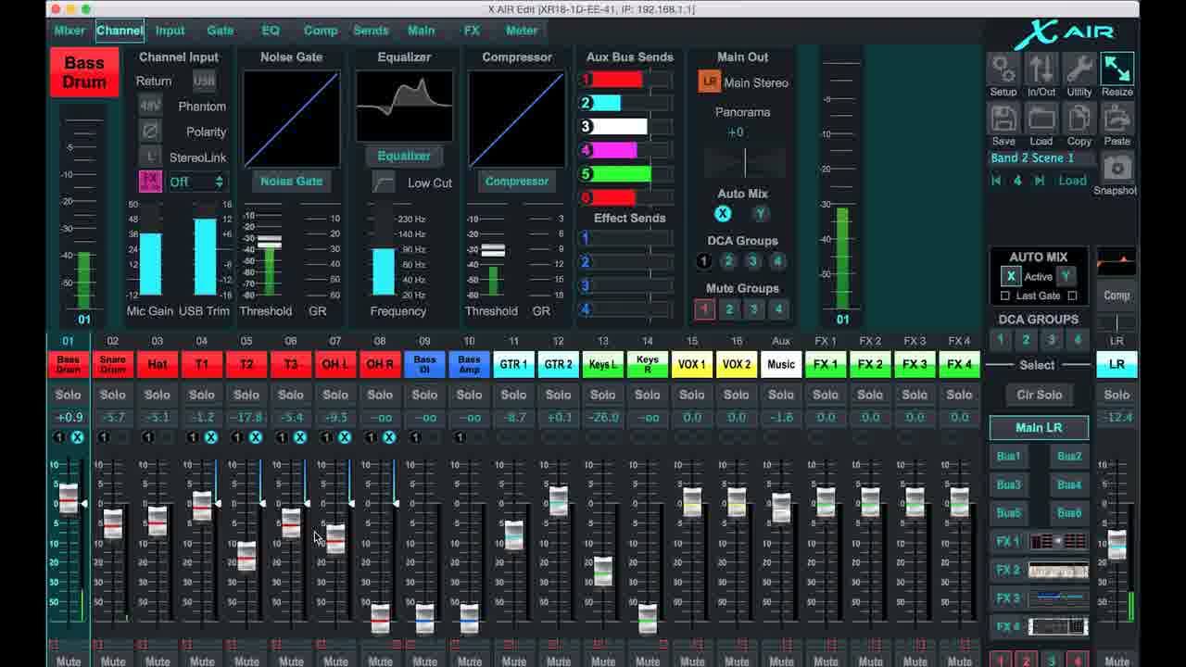Screen dimensions: 1186x667
Task: Open the Sends tab
Action: coord(371,31)
